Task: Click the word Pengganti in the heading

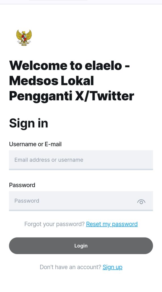Action: point(41,96)
